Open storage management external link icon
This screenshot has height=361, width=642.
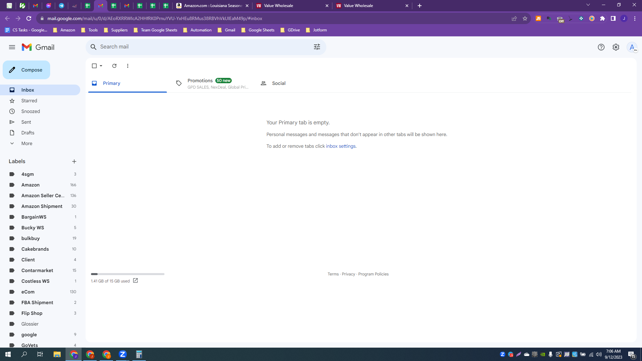[135, 281]
